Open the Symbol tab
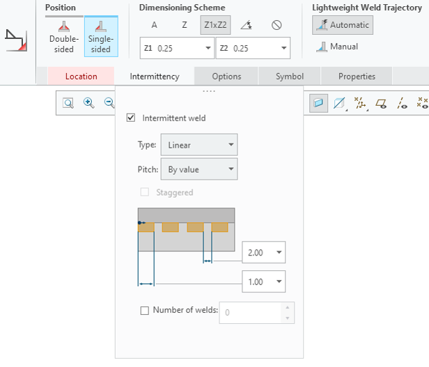The width and height of the screenshot is (429, 367). pyautogui.click(x=290, y=77)
